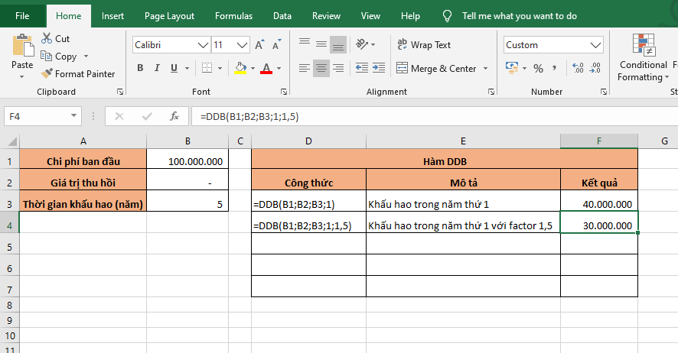Apply the yellow Fill Color swatch
This screenshot has height=353, width=678.
click(240, 69)
